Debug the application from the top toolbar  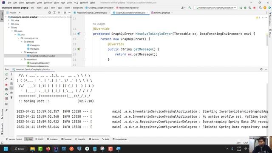[x=245, y=8]
